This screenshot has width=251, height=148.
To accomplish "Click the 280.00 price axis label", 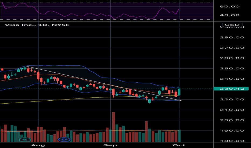I will pyautogui.click(x=232, y=37).
